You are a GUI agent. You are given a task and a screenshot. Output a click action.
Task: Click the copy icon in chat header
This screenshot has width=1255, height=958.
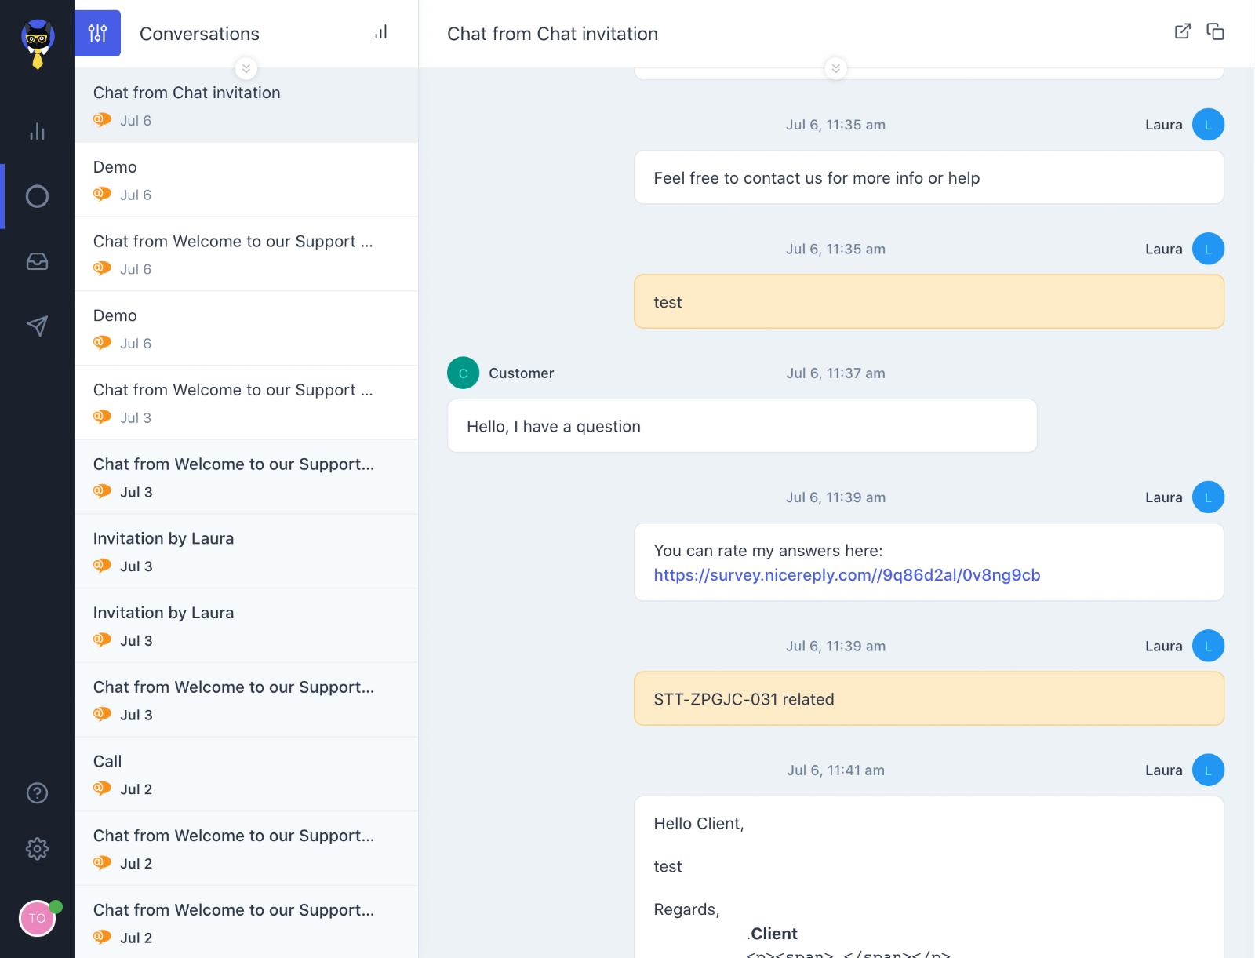pos(1215,31)
